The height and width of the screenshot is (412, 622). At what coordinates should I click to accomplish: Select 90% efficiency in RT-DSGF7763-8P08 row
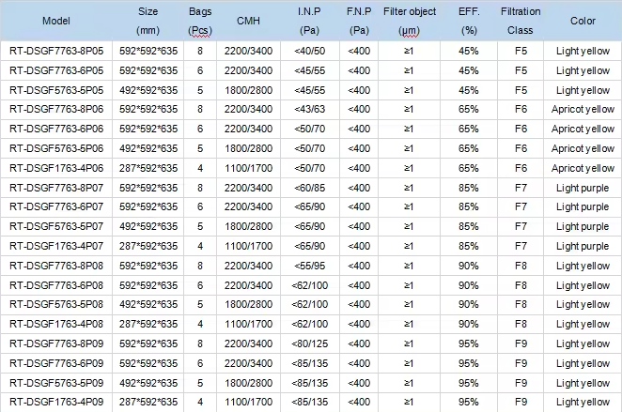click(469, 266)
